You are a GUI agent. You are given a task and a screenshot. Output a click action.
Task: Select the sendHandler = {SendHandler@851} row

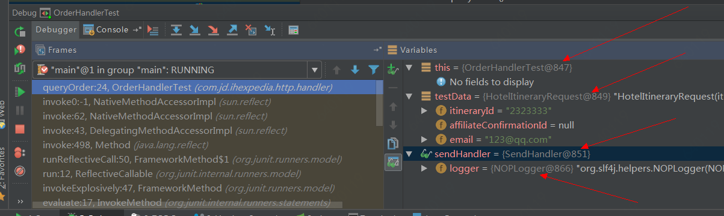coord(563,154)
